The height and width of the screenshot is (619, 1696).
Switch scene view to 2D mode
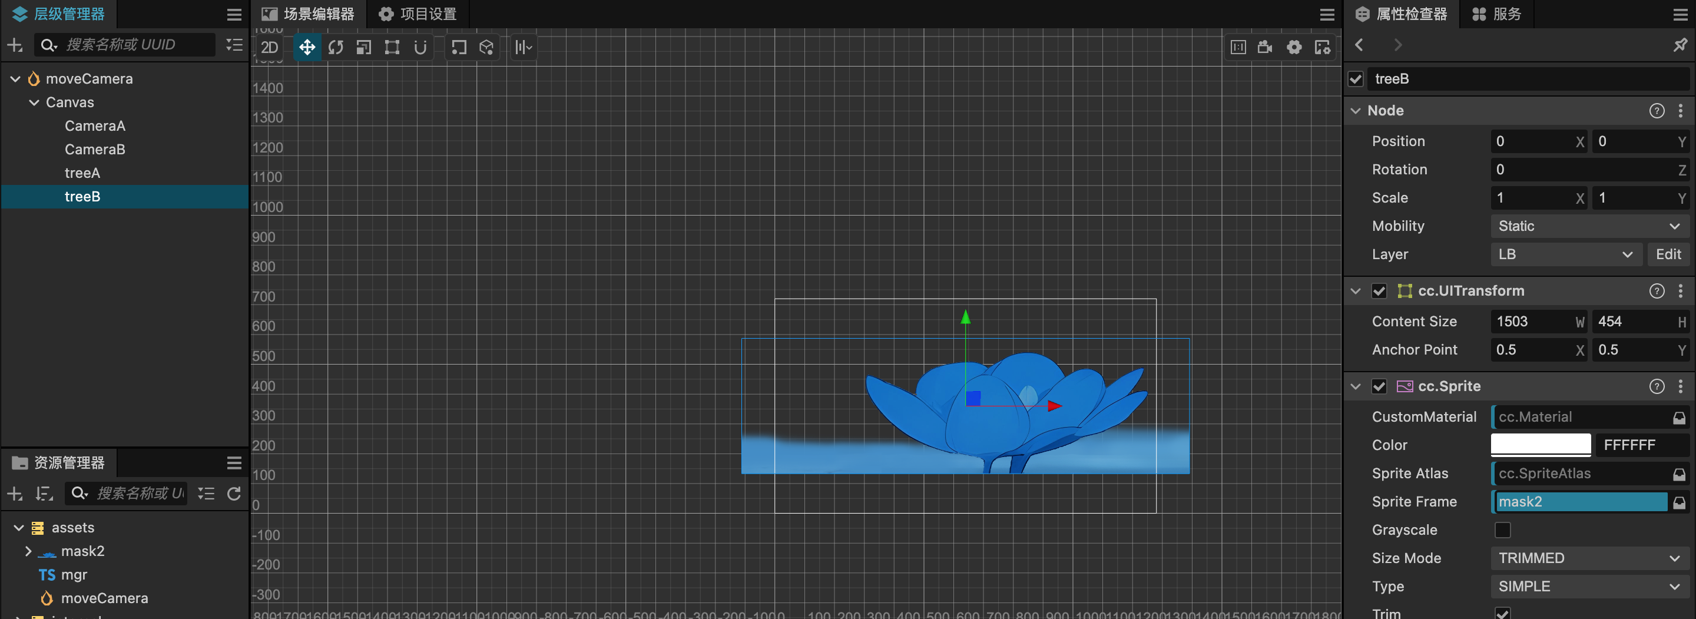pos(269,48)
